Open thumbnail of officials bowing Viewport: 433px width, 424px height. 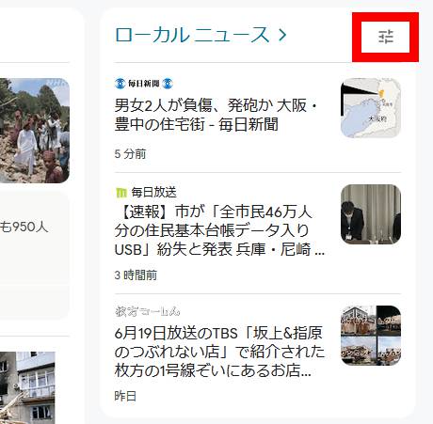(x=371, y=214)
